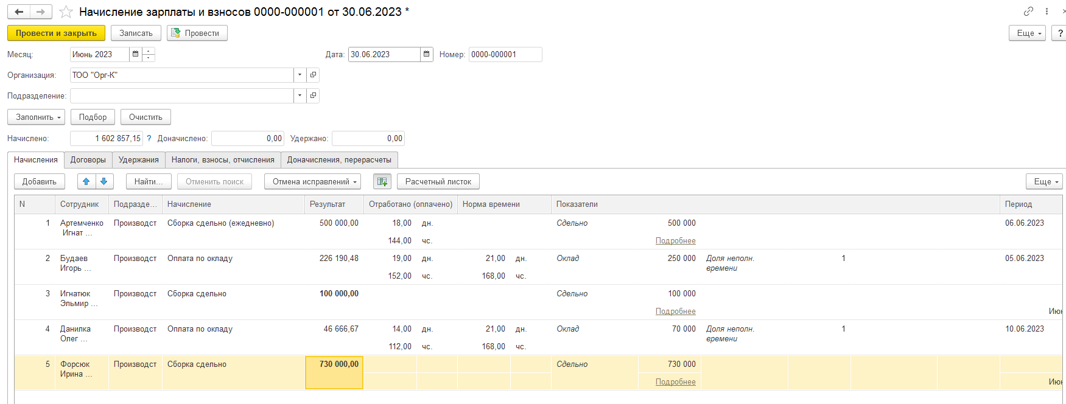Viewport: 1066px width, 404px height.
Task: Open calendar picker for Дата field
Action: click(x=427, y=54)
